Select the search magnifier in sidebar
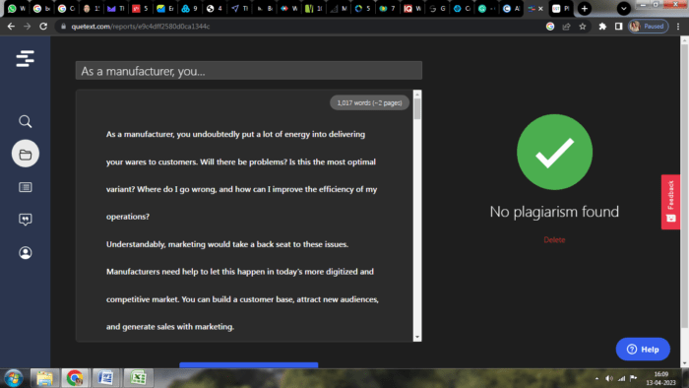Screen dimensions: 689x388 (25, 121)
